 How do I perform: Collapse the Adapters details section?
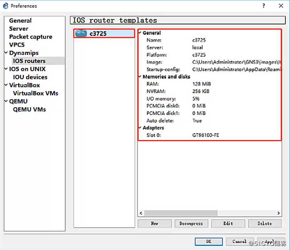click(140, 128)
